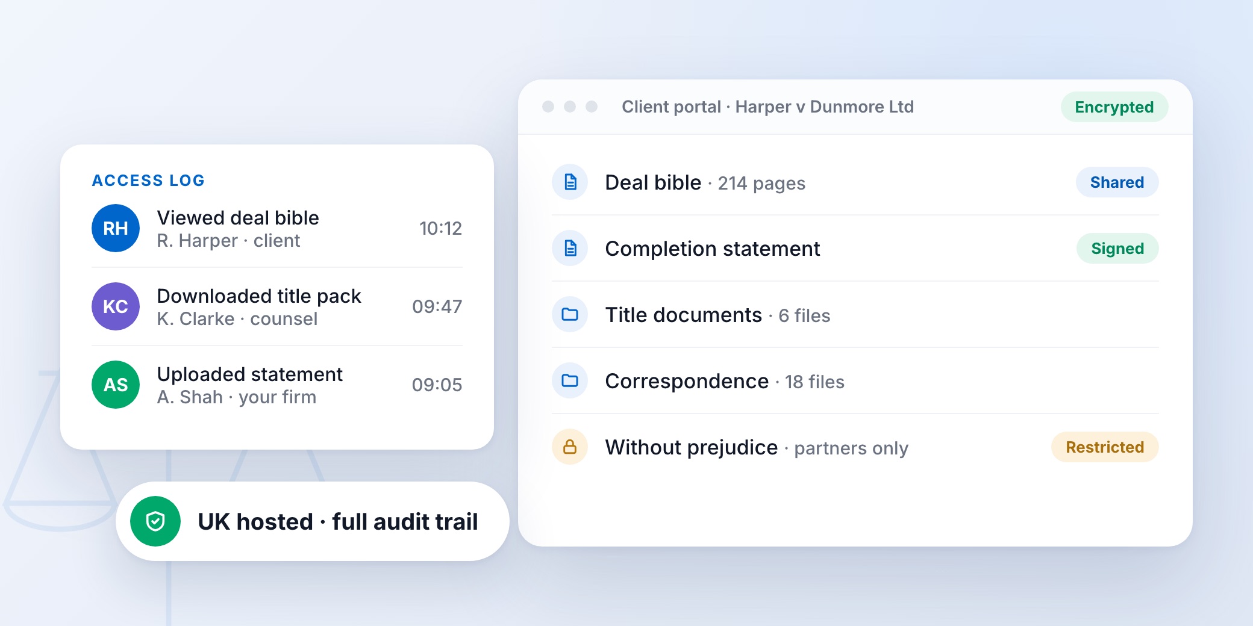Click '214 pages' next to Deal bible
The width and height of the screenshot is (1253, 626).
coord(761,184)
